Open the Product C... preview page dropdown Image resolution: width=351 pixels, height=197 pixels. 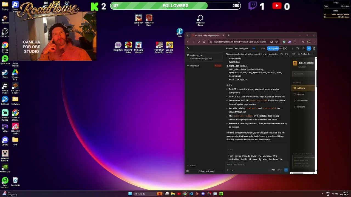(306, 54)
